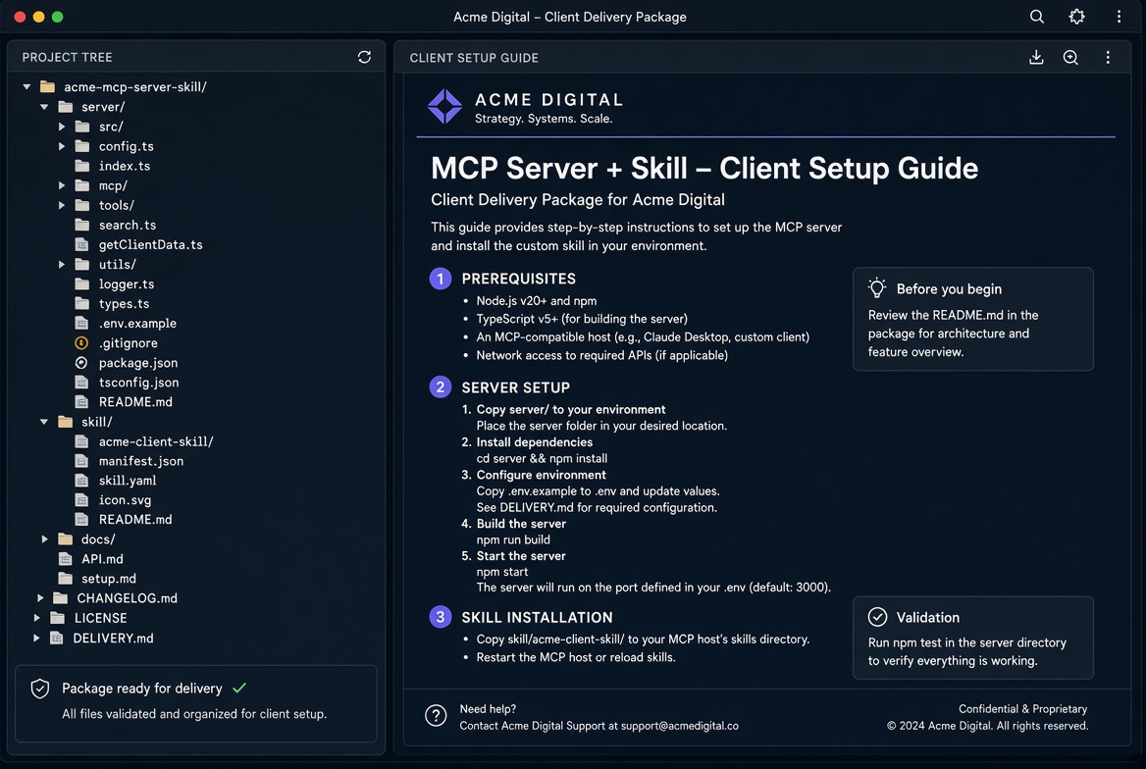Click the 'cd server && npm install' command
Image resolution: width=1146 pixels, height=769 pixels.
coord(542,458)
